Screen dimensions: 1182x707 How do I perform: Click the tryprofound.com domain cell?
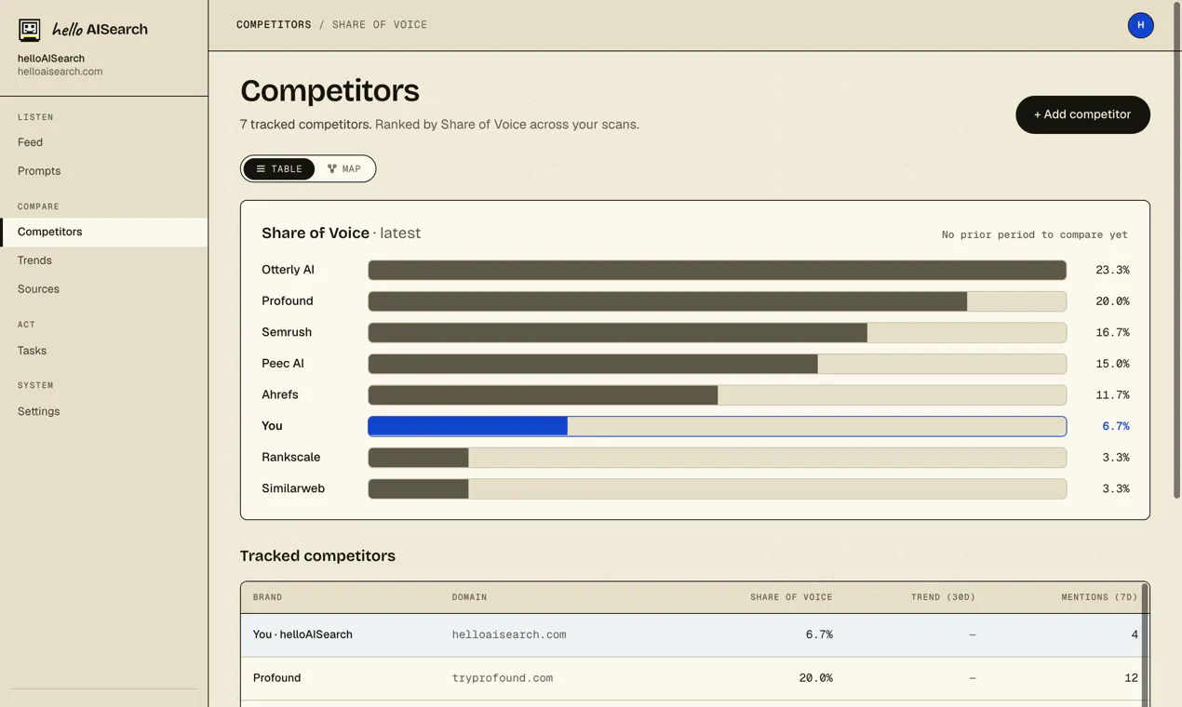pos(503,678)
